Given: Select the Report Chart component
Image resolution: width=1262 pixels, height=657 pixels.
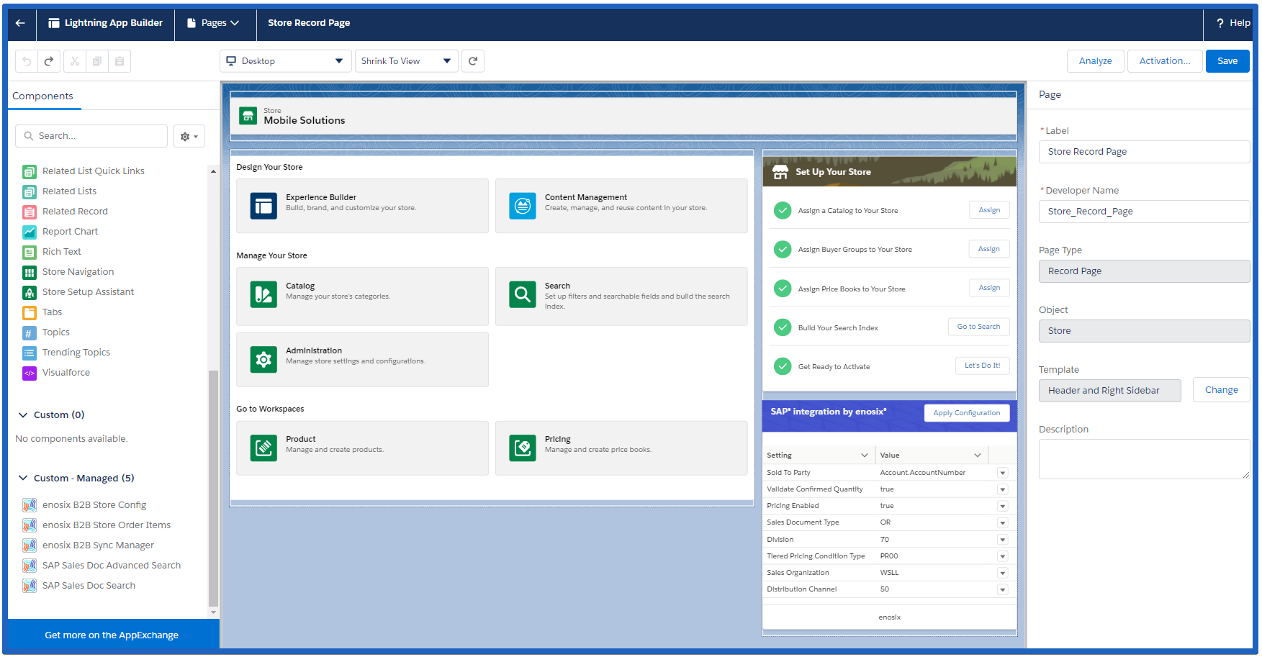Looking at the screenshot, I should (70, 231).
